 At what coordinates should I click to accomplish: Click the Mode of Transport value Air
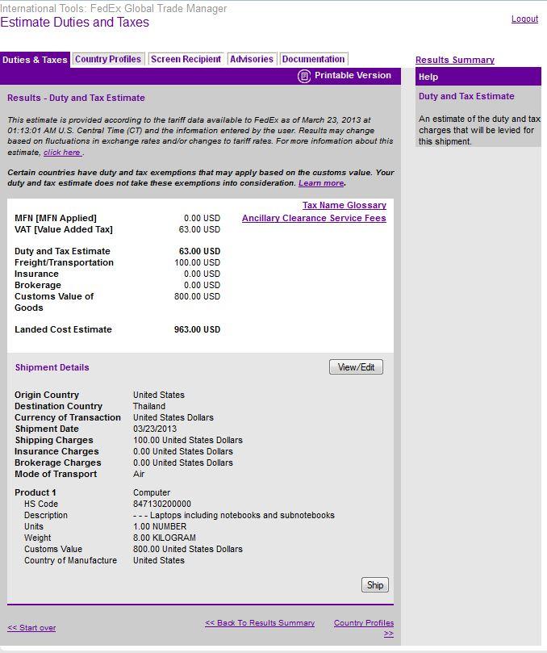pos(139,474)
